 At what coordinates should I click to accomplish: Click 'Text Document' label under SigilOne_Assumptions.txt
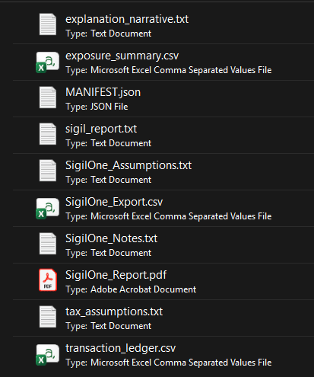121,180
